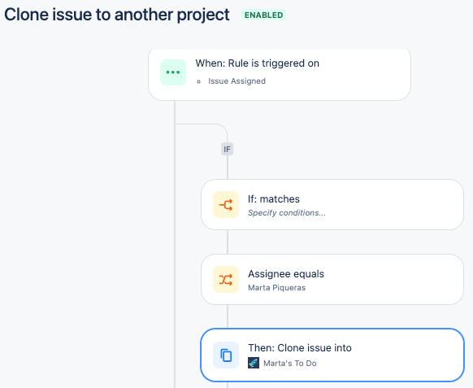
Task: Click the blue clone-copy action icon
Action: [226, 355]
